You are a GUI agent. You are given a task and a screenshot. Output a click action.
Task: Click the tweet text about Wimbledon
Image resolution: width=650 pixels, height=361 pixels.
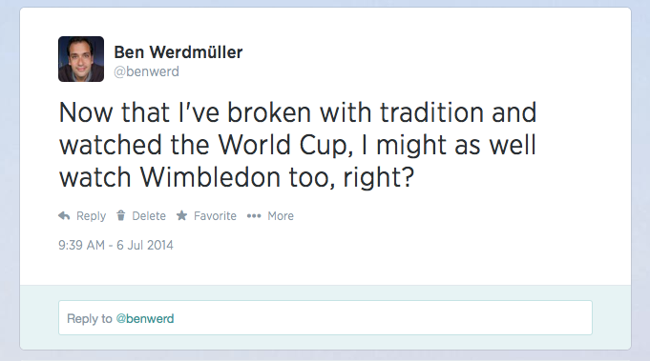(298, 145)
